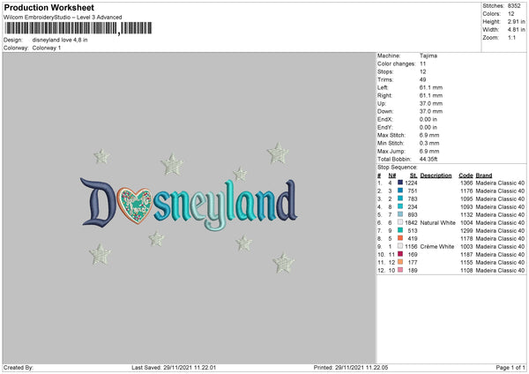Image resolution: width=529 pixels, height=374 pixels.
Task: Click the crimson swatch for code 1187
Action: click(x=400, y=254)
